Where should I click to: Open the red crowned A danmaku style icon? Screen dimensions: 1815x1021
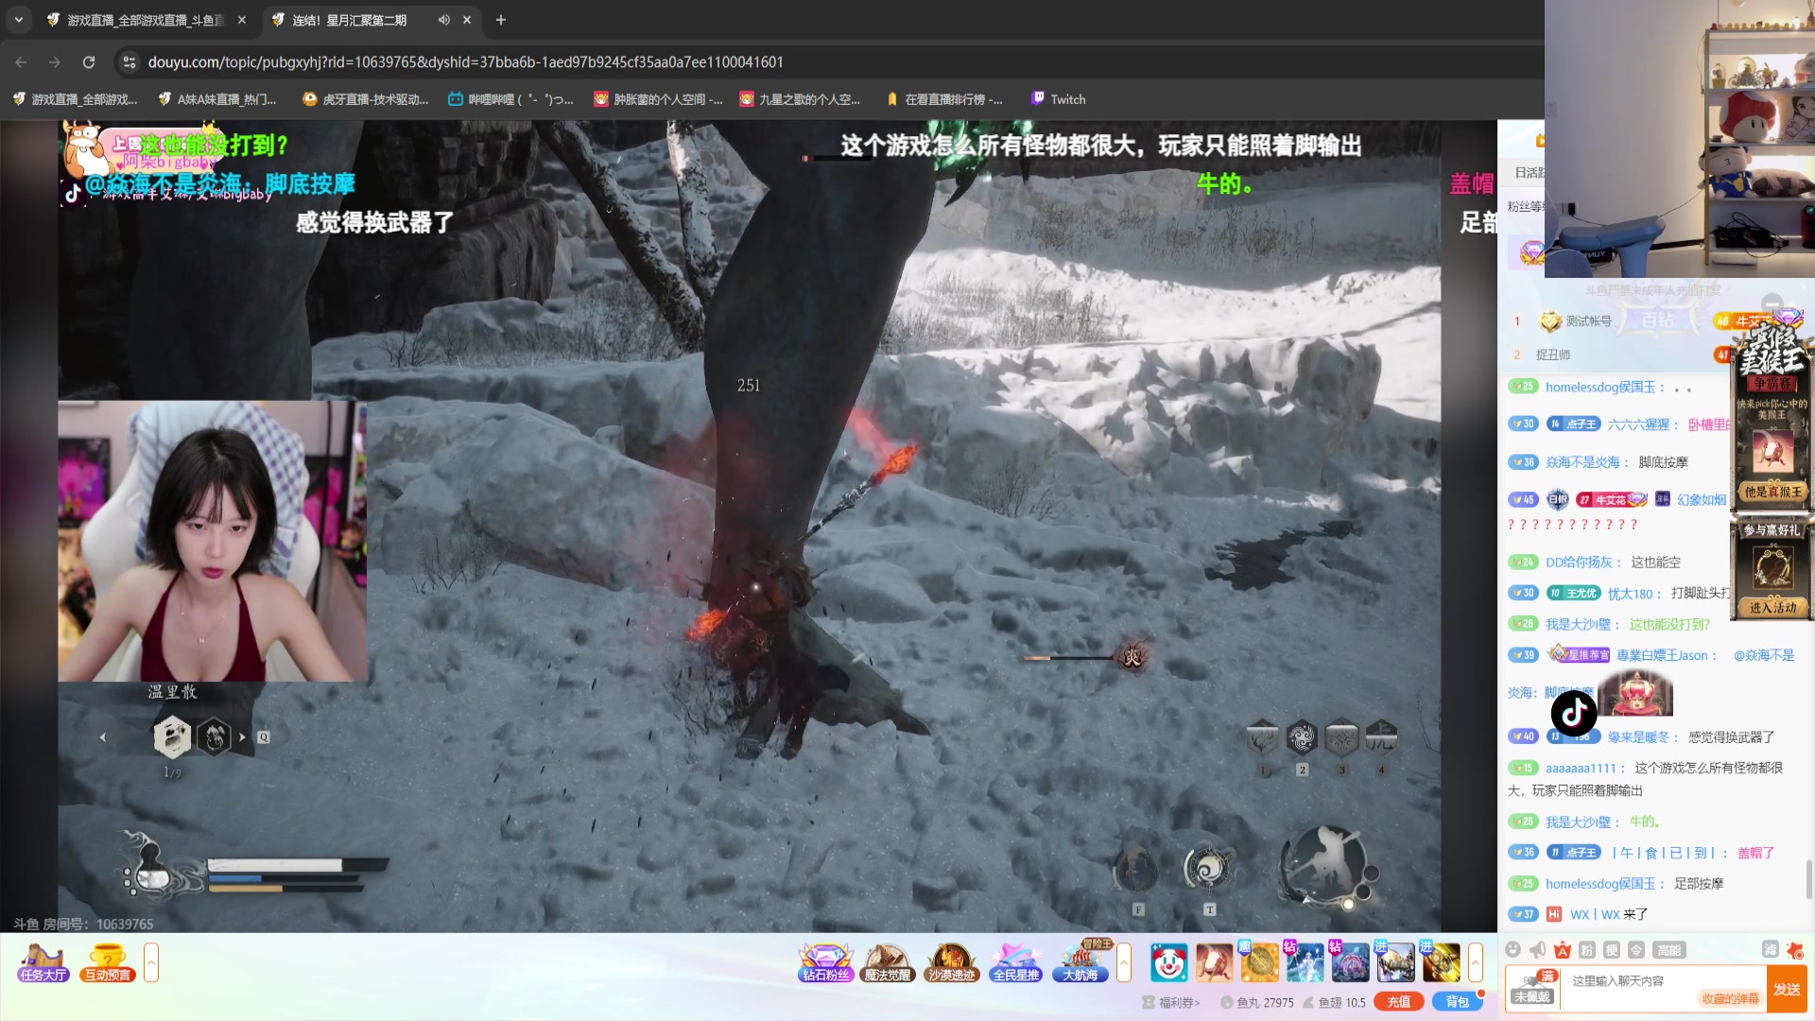coord(1563,950)
